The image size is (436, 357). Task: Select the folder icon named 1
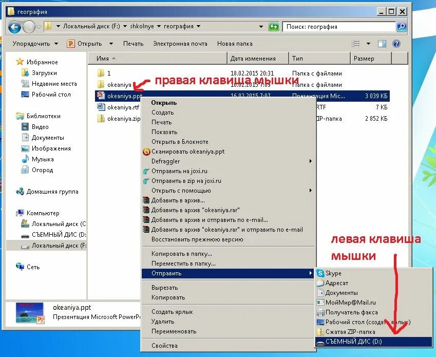(x=101, y=73)
